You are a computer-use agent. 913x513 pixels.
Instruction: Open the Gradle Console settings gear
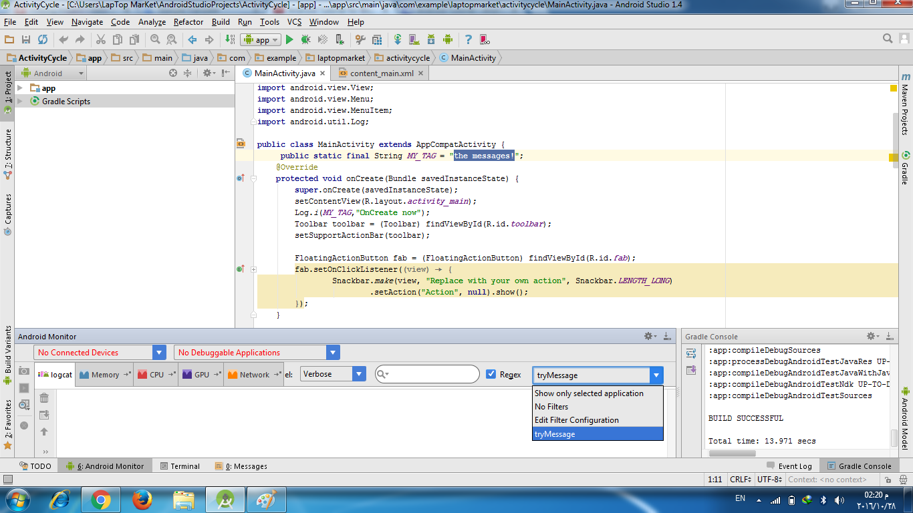(x=873, y=336)
